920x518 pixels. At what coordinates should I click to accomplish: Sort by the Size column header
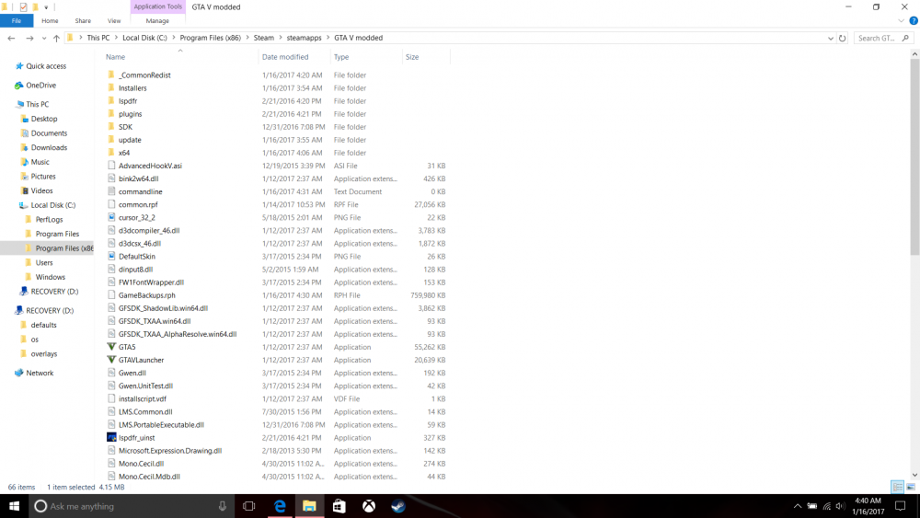click(412, 57)
